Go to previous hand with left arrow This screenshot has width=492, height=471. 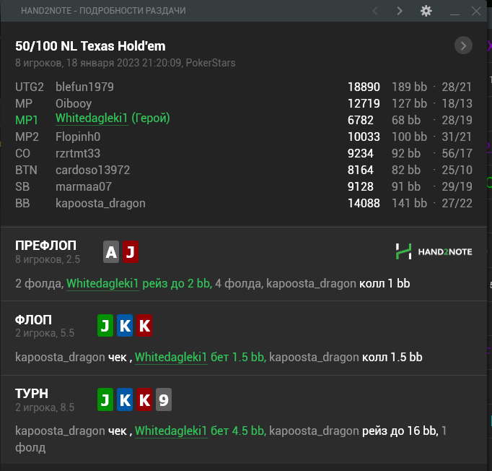pos(375,11)
